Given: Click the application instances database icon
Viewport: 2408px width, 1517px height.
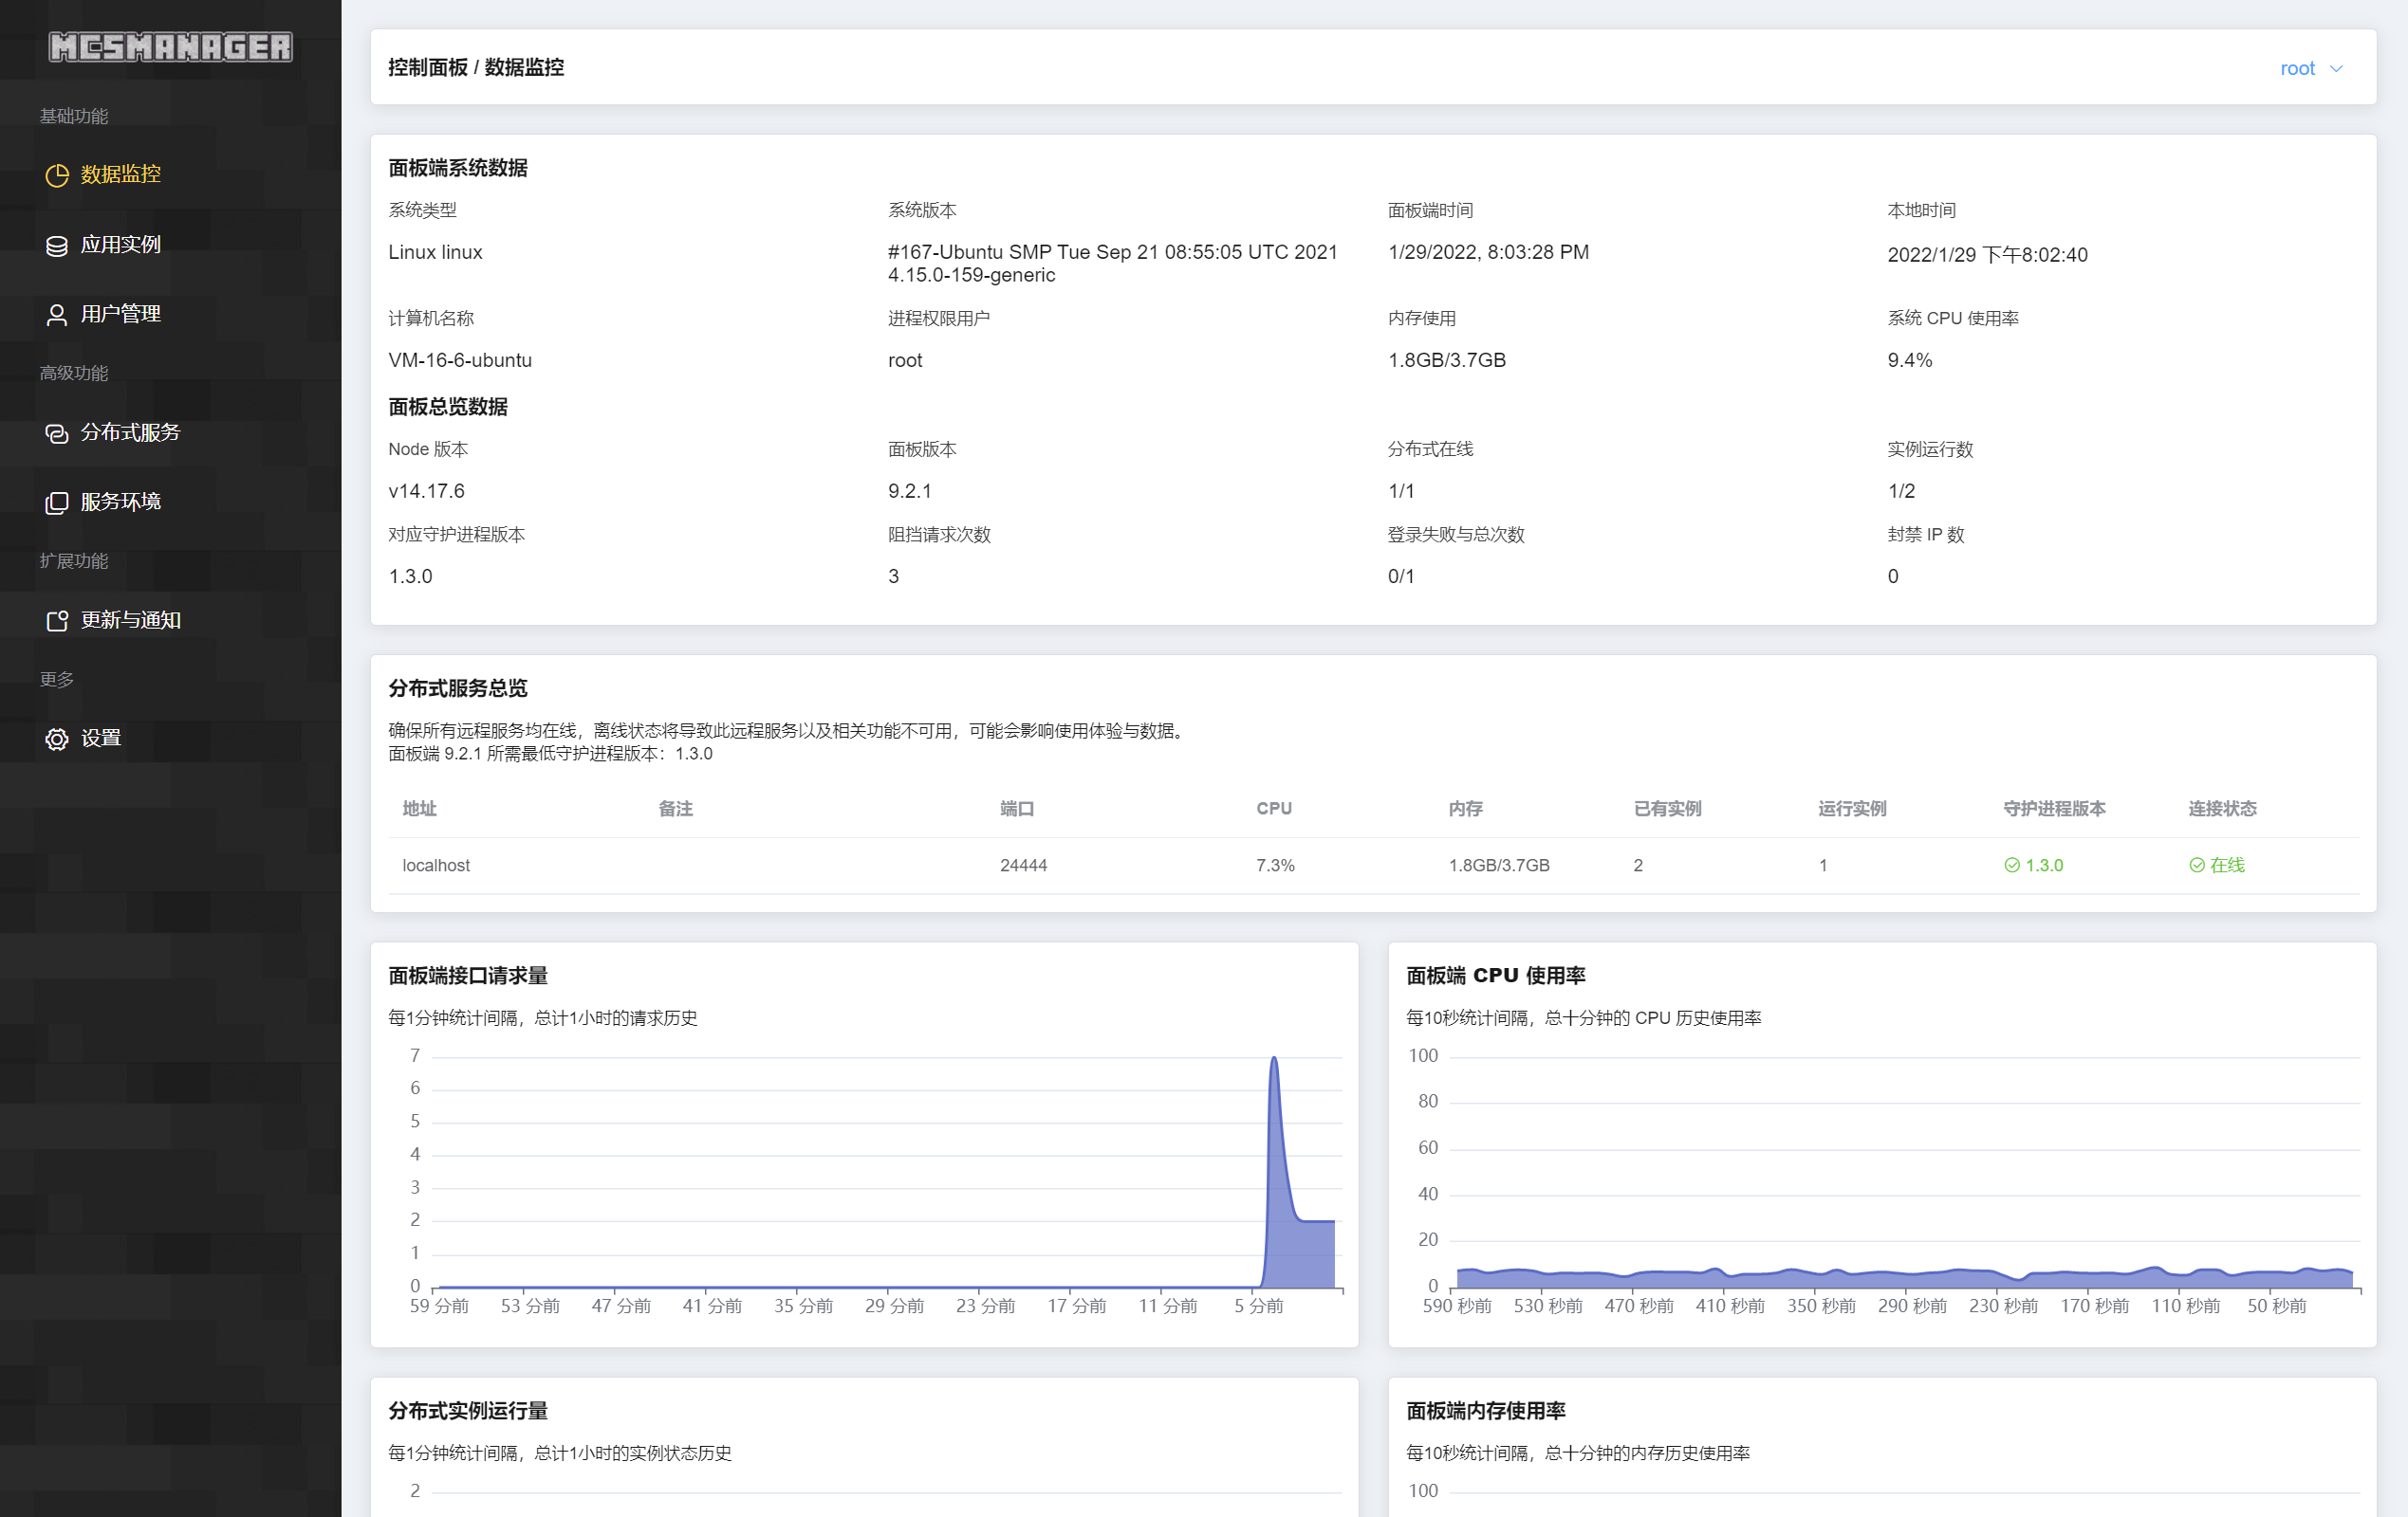Looking at the screenshot, I should click(57, 246).
